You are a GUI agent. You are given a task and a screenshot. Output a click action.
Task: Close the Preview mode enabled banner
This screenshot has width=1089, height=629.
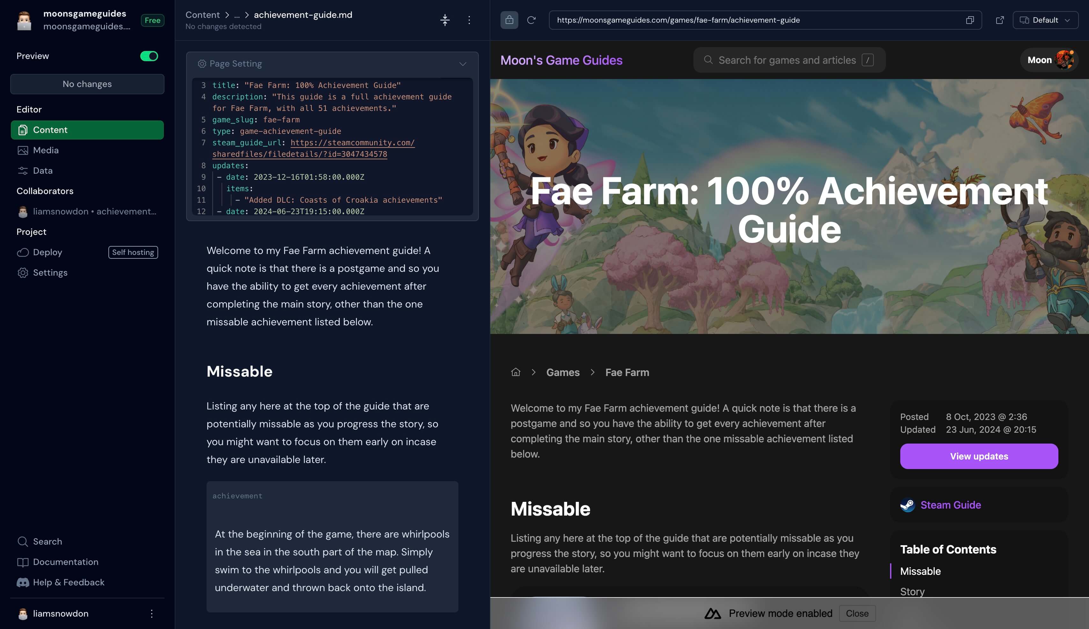click(x=857, y=613)
